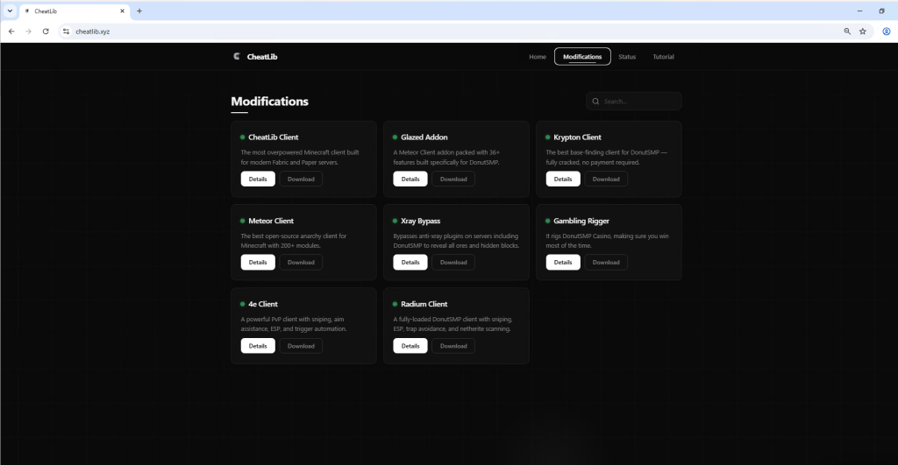
Task: View Details for Xray Bypass
Action: (410, 263)
